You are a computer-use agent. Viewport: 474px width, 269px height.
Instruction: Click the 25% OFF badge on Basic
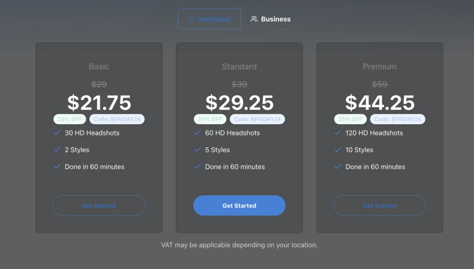point(69,119)
